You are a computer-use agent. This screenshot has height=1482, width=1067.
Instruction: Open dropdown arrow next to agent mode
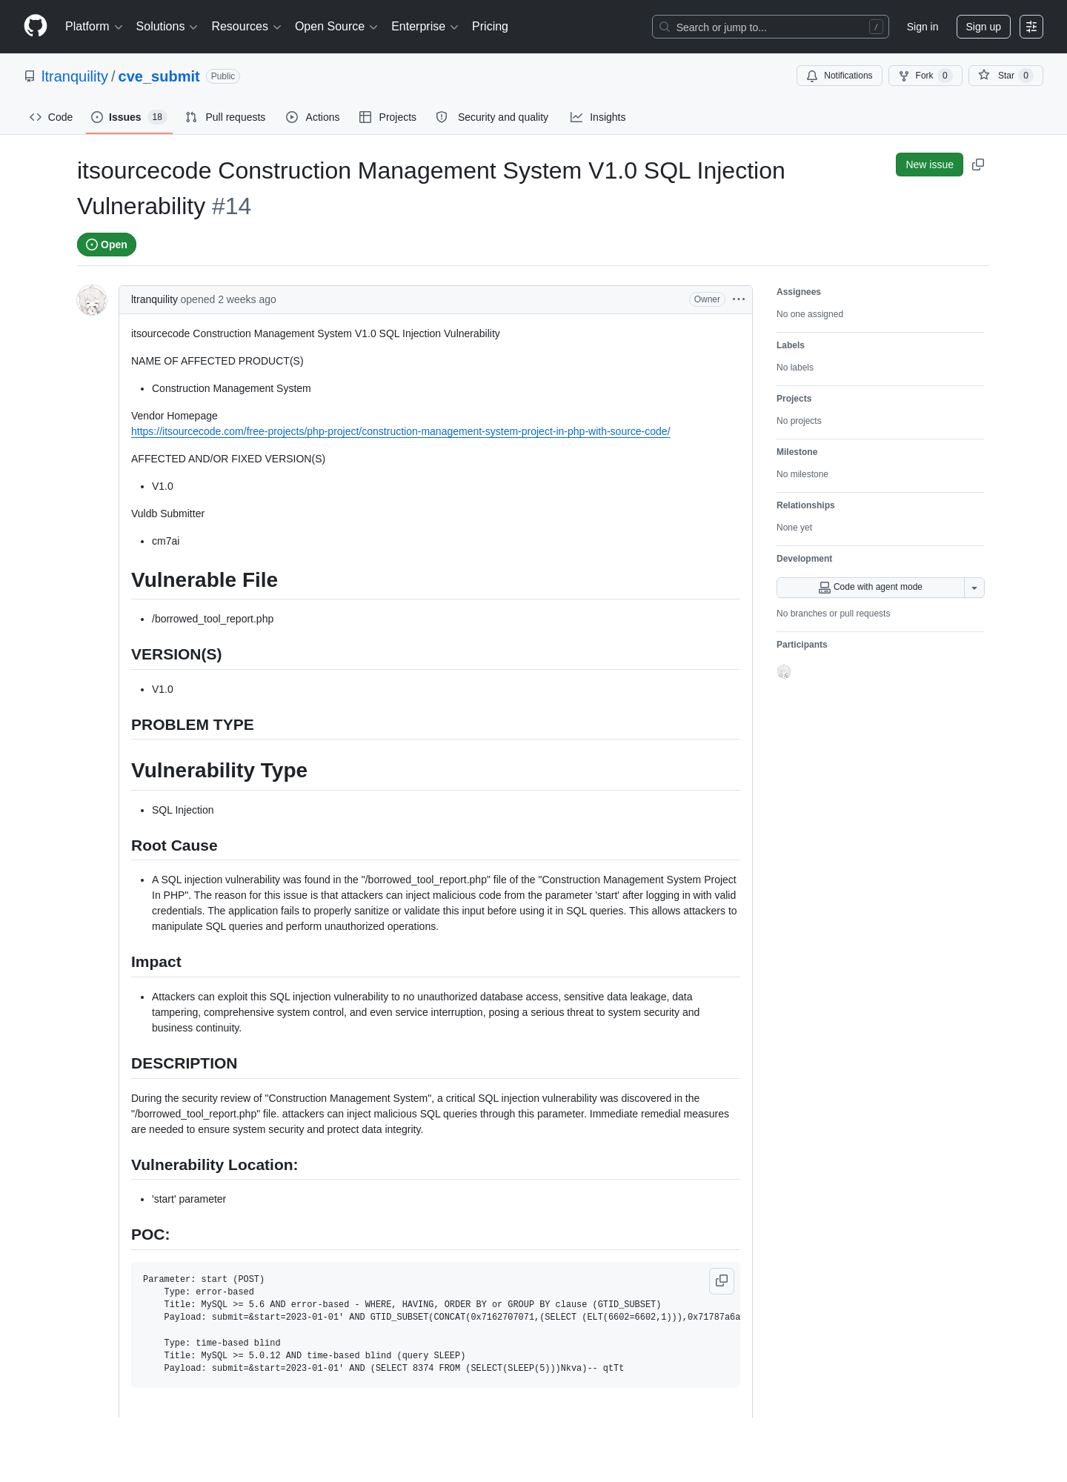(974, 588)
